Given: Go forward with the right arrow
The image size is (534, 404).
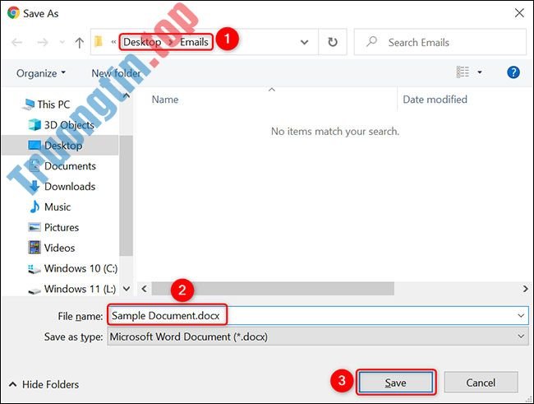Looking at the screenshot, I should click(x=43, y=42).
